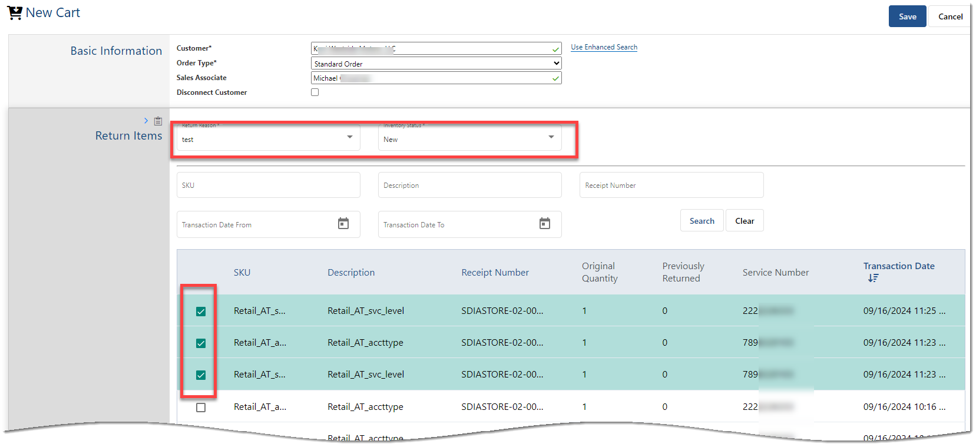
Task: Click into the Receipt Number filter field
Action: pos(671,186)
